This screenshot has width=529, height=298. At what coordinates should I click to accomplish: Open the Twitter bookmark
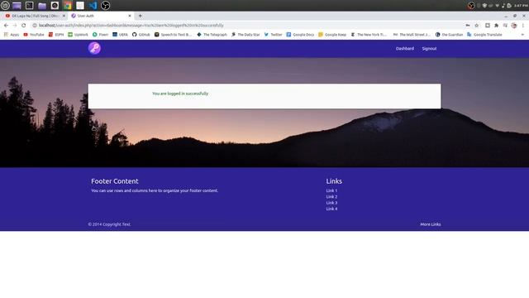[273, 35]
